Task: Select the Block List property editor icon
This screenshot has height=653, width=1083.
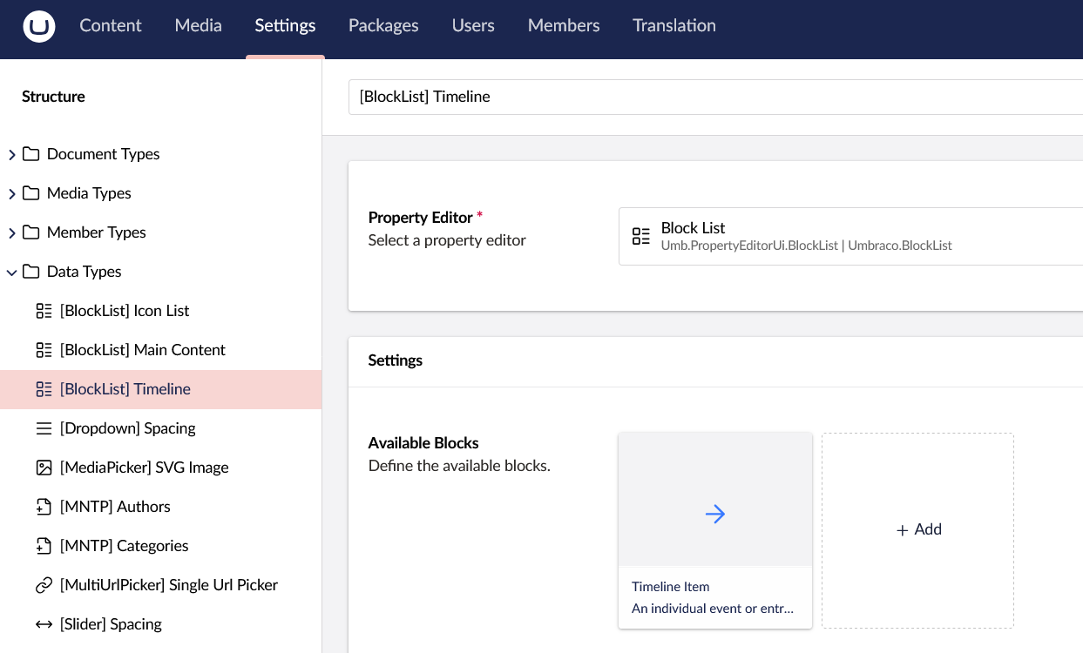Action: click(641, 235)
